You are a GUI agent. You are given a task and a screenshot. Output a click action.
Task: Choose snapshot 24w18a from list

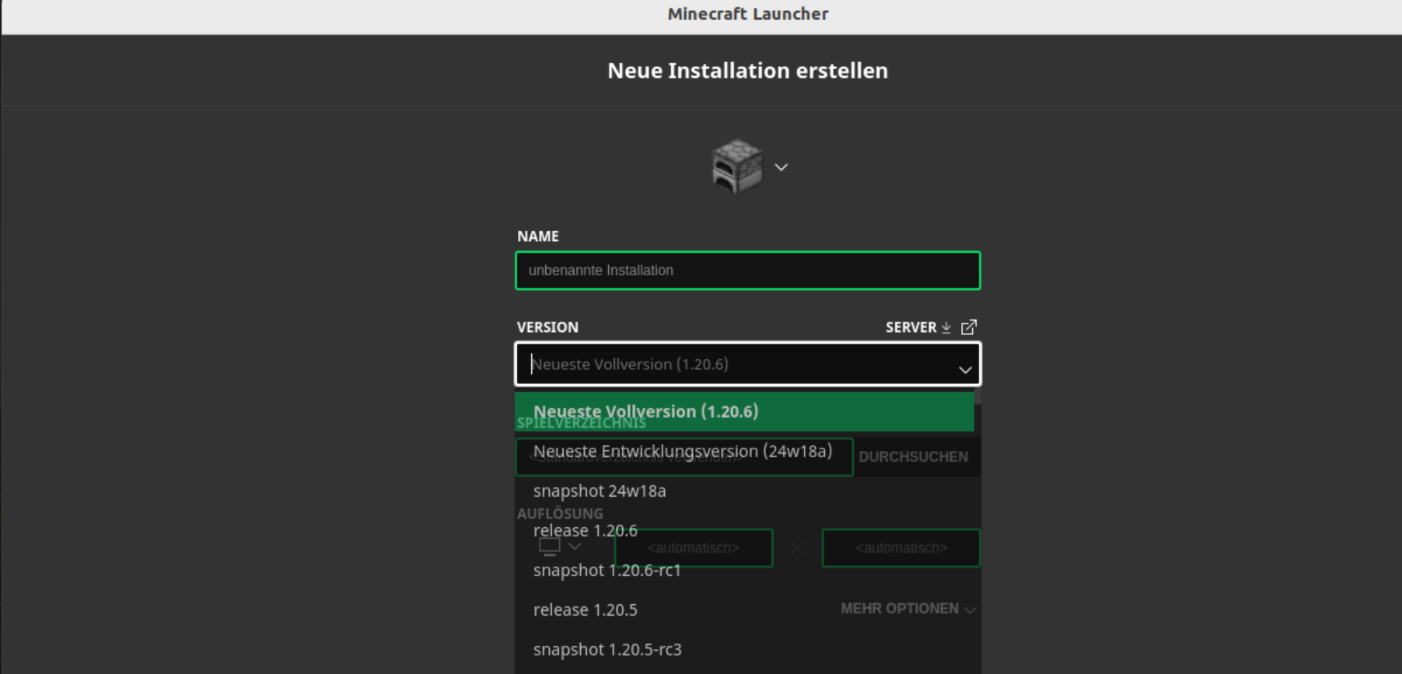point(744,491)
